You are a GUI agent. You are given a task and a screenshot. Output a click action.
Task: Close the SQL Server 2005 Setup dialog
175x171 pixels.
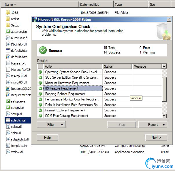[x=169, y=20]
